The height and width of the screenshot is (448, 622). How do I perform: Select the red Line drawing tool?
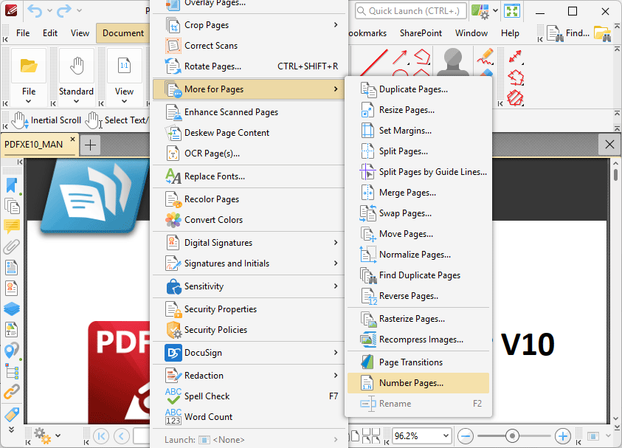click(373, 62)
